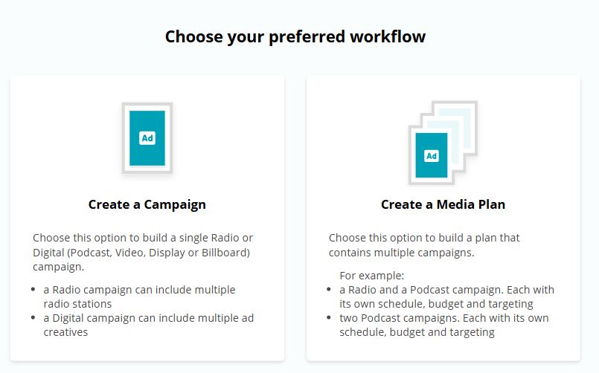
Task: Click the "Ad" badge in the Campaign icon
Action: pyautogui.click(x=147, y=138)
